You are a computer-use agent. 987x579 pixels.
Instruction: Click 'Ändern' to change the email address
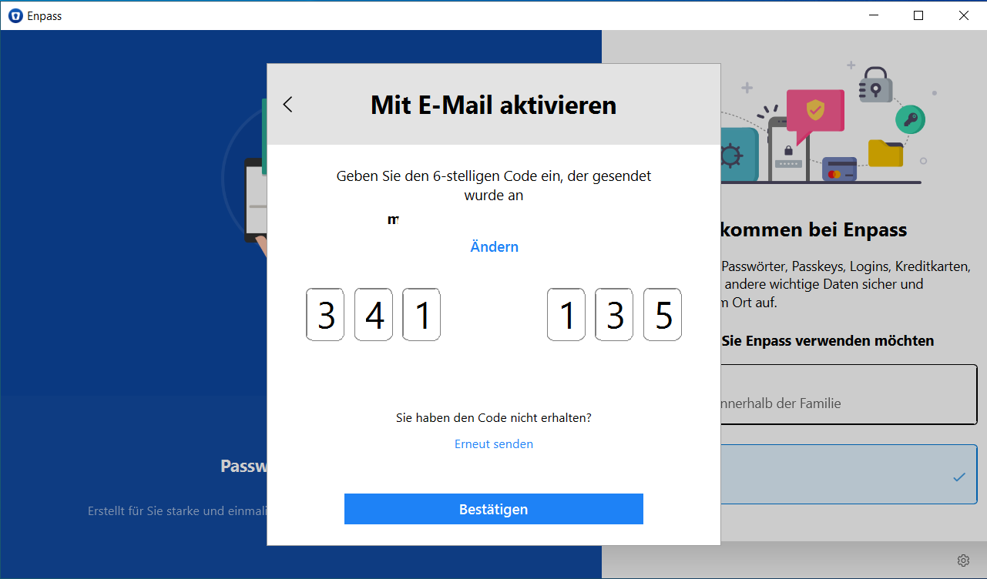coord(494,246)
